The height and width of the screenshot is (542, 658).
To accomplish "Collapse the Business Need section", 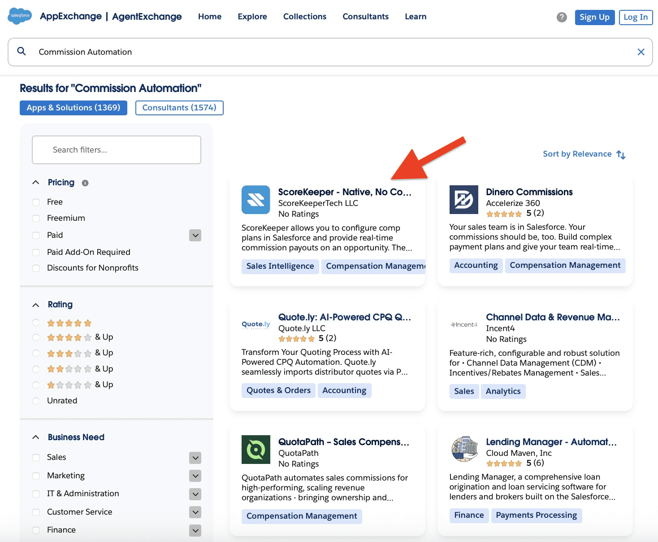I will (36, 437).
